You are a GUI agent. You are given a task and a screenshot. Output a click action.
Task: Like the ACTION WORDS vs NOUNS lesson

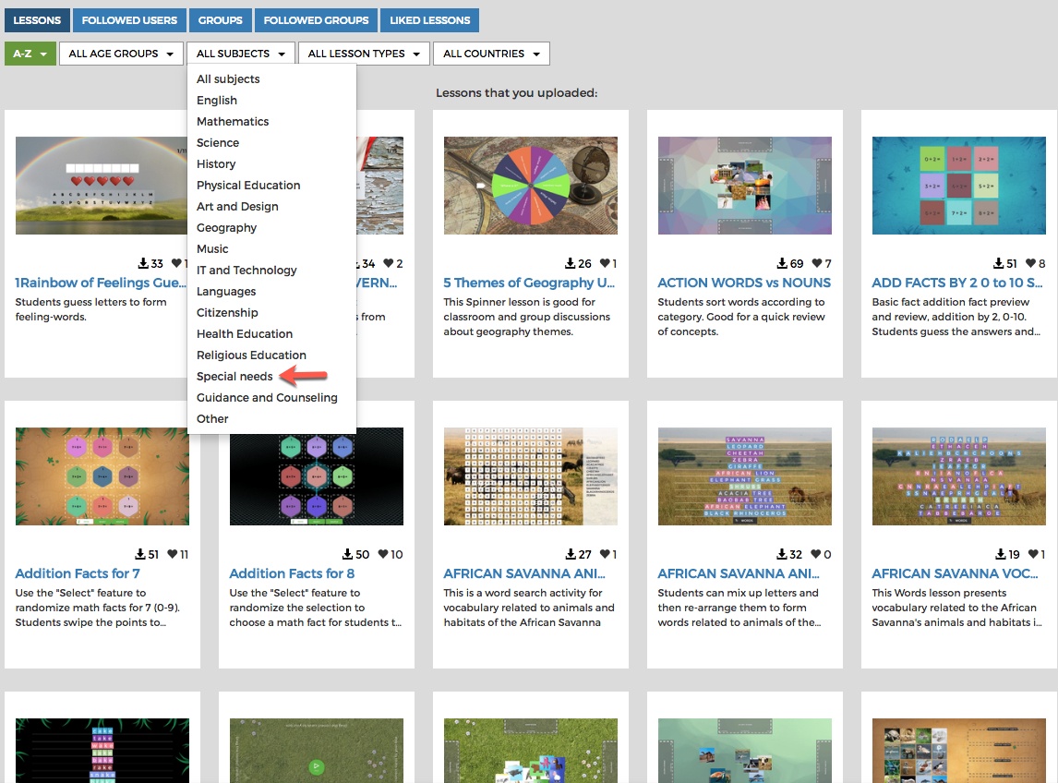click(x=817, y=263)
